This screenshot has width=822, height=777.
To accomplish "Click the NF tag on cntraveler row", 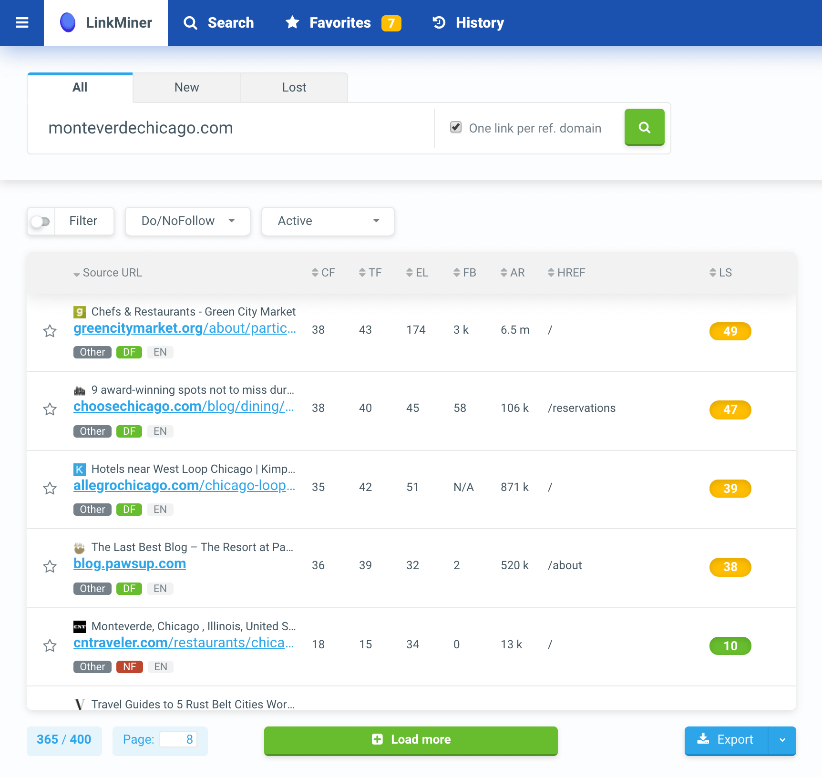I will 129,667.
